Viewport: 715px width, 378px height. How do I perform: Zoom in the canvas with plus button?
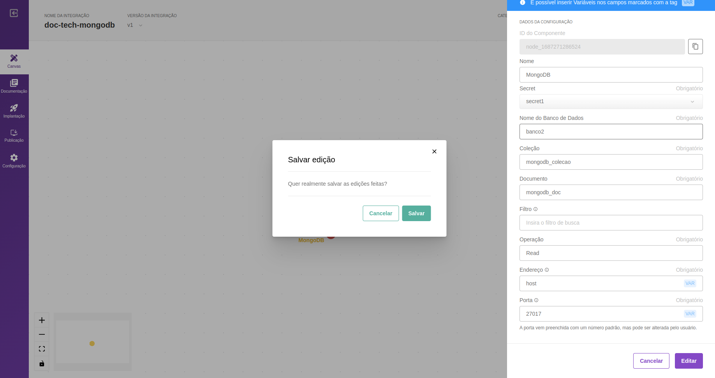pyautogui.click(x=42, y=320)
